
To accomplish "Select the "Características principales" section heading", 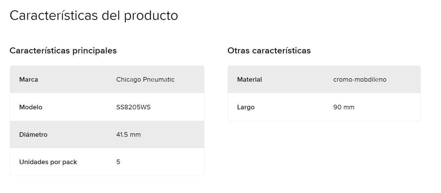I will coord(63,51).
